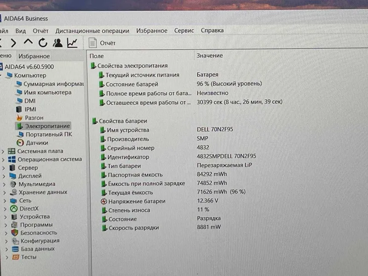Image resolution: width=368 pixels, height=276 pixels.
Task: Click the Refresh toolbar icon
Action: (x=43, y=43)
